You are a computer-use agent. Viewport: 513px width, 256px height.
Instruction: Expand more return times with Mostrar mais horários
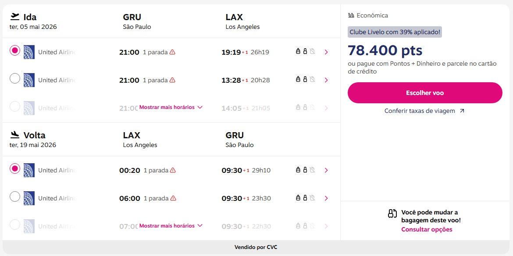(171, 226)
